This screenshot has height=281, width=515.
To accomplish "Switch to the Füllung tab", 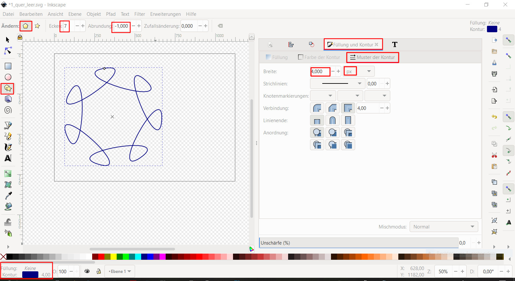I will click(x=277, y=57).
